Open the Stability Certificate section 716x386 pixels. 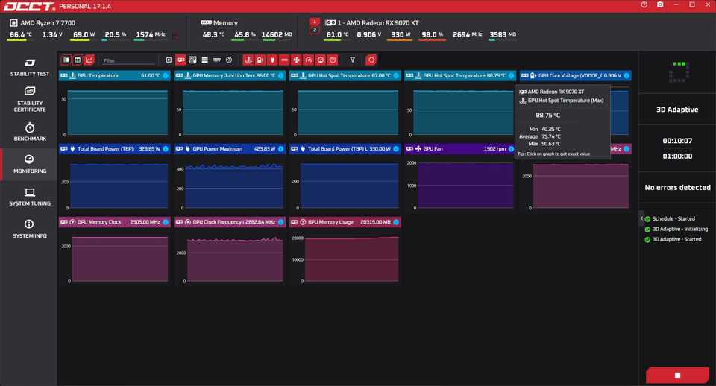coord(30,100)
